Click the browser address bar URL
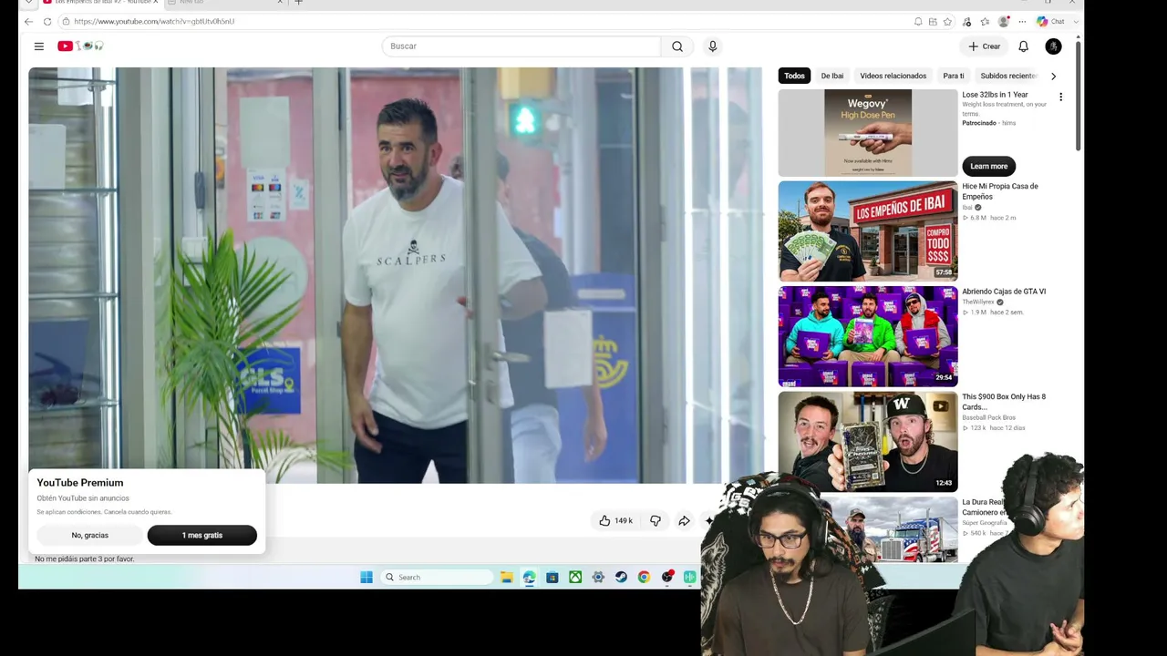This screenshot has width=1167, height=656. (x=154, y=21)
